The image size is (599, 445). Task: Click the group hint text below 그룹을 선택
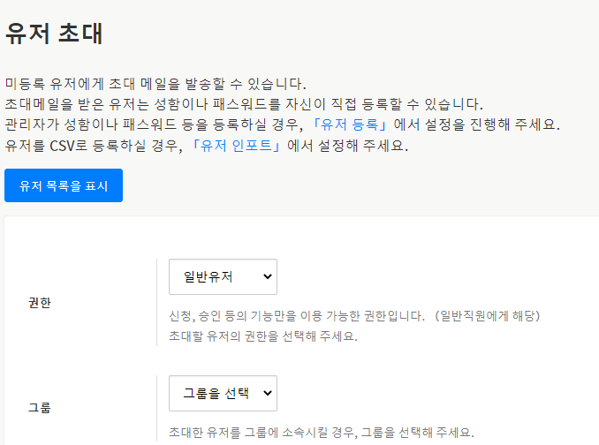pyautogui.click(x=322, y=433)
